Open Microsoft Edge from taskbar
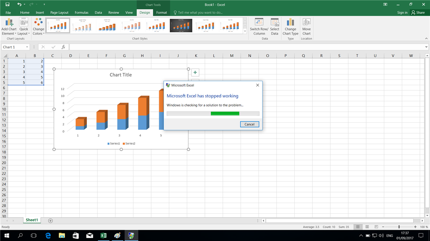The height and width of the screenshot is (241, 430). pyautogui.click(x=48, y=236)
